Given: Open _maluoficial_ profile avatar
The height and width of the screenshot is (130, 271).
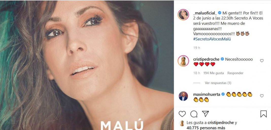Looking at the screenshot, I should [x=183, y=15].
